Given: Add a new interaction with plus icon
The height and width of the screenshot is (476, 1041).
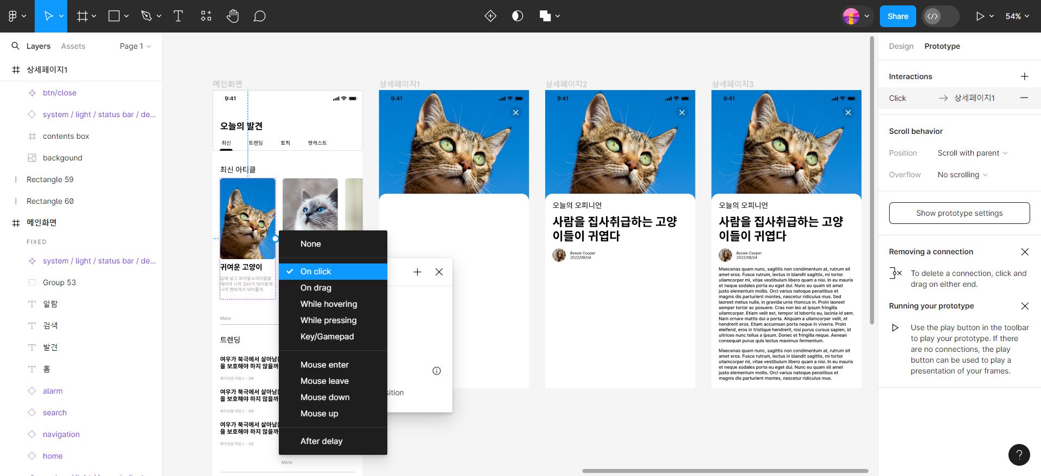Looking at the screenshot, I should click(1024, 76).
